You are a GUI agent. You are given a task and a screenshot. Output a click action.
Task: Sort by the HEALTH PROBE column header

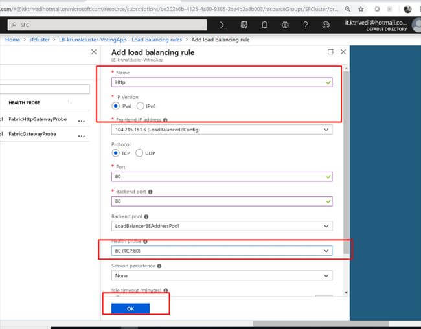point(24,102)
